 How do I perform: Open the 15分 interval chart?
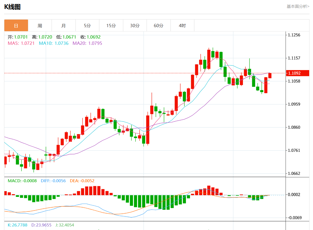pos(111,26)
